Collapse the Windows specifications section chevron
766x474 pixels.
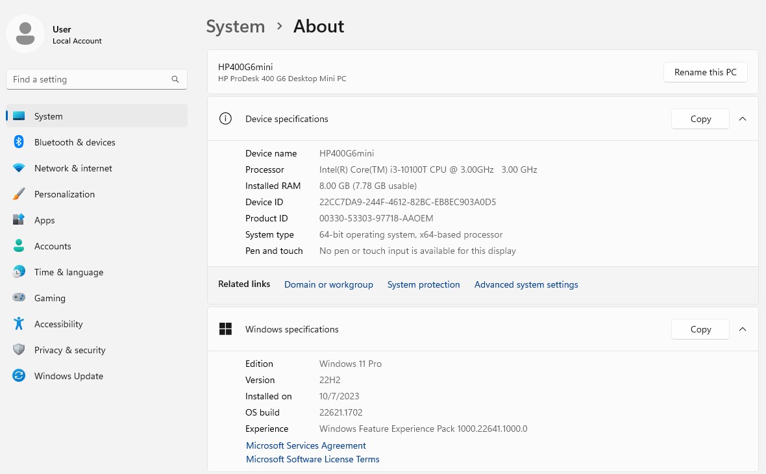click(x=743, y=329)
